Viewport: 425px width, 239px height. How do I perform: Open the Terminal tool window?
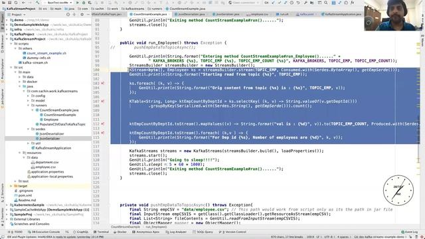tap(101, 232)
